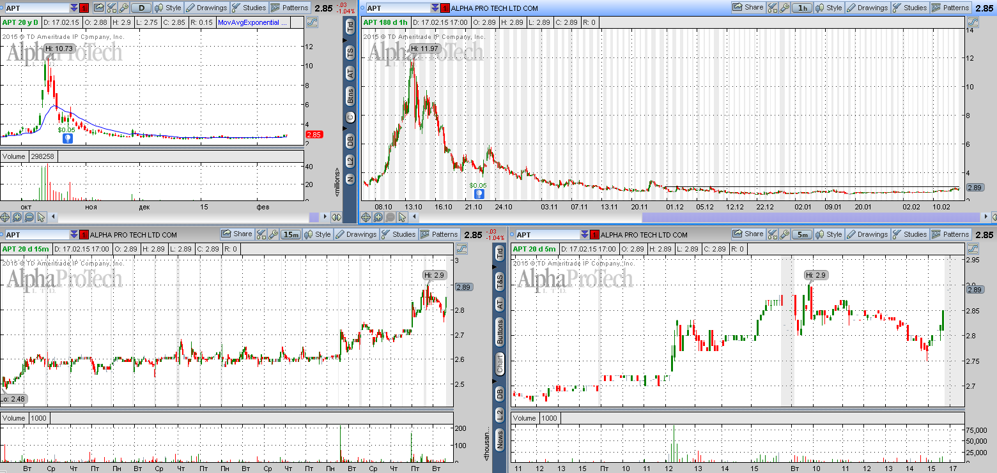Click the scissors tool icon in daily chart toolbar
The width and height of the screenshot is (997, 473).
(x=111, y=8)
